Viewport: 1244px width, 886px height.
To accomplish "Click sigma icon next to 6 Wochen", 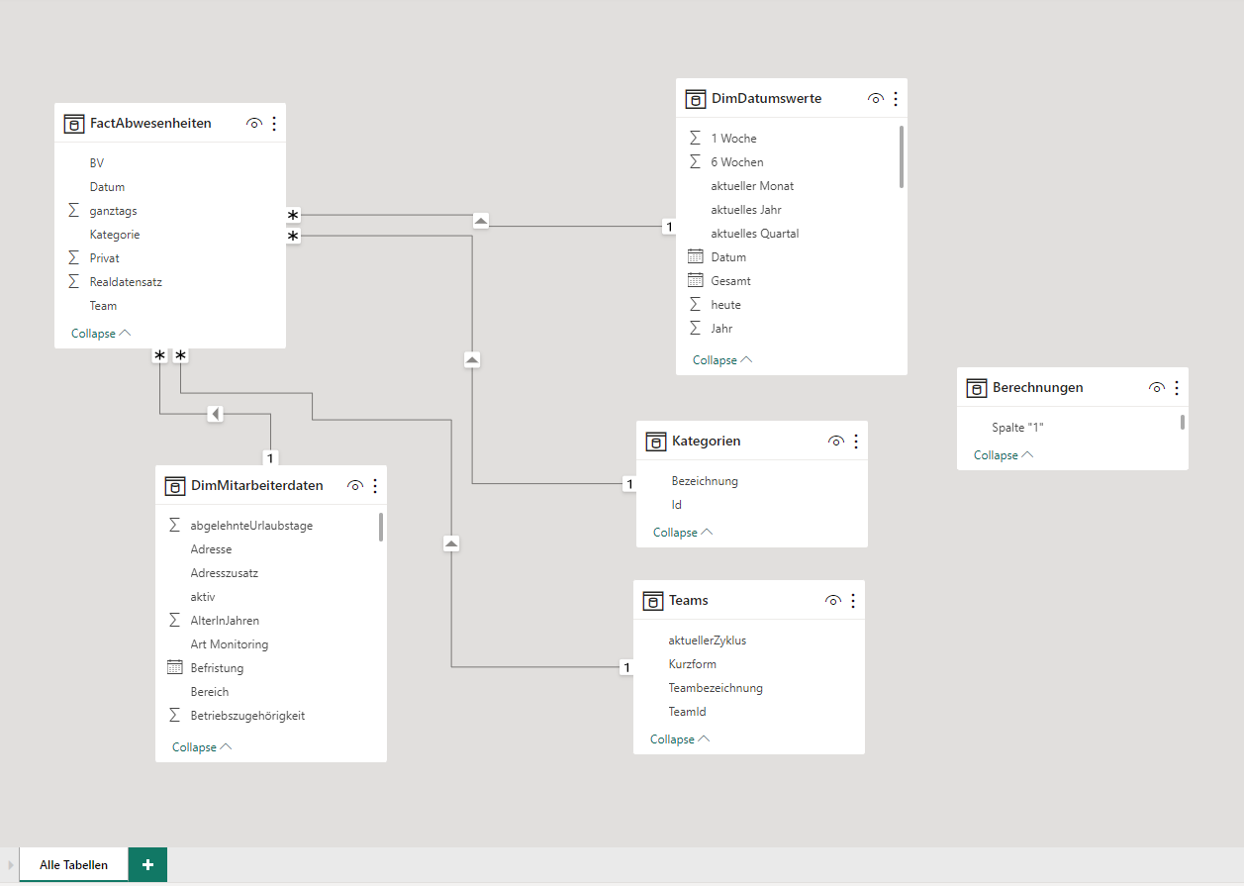I will [696, 162].
